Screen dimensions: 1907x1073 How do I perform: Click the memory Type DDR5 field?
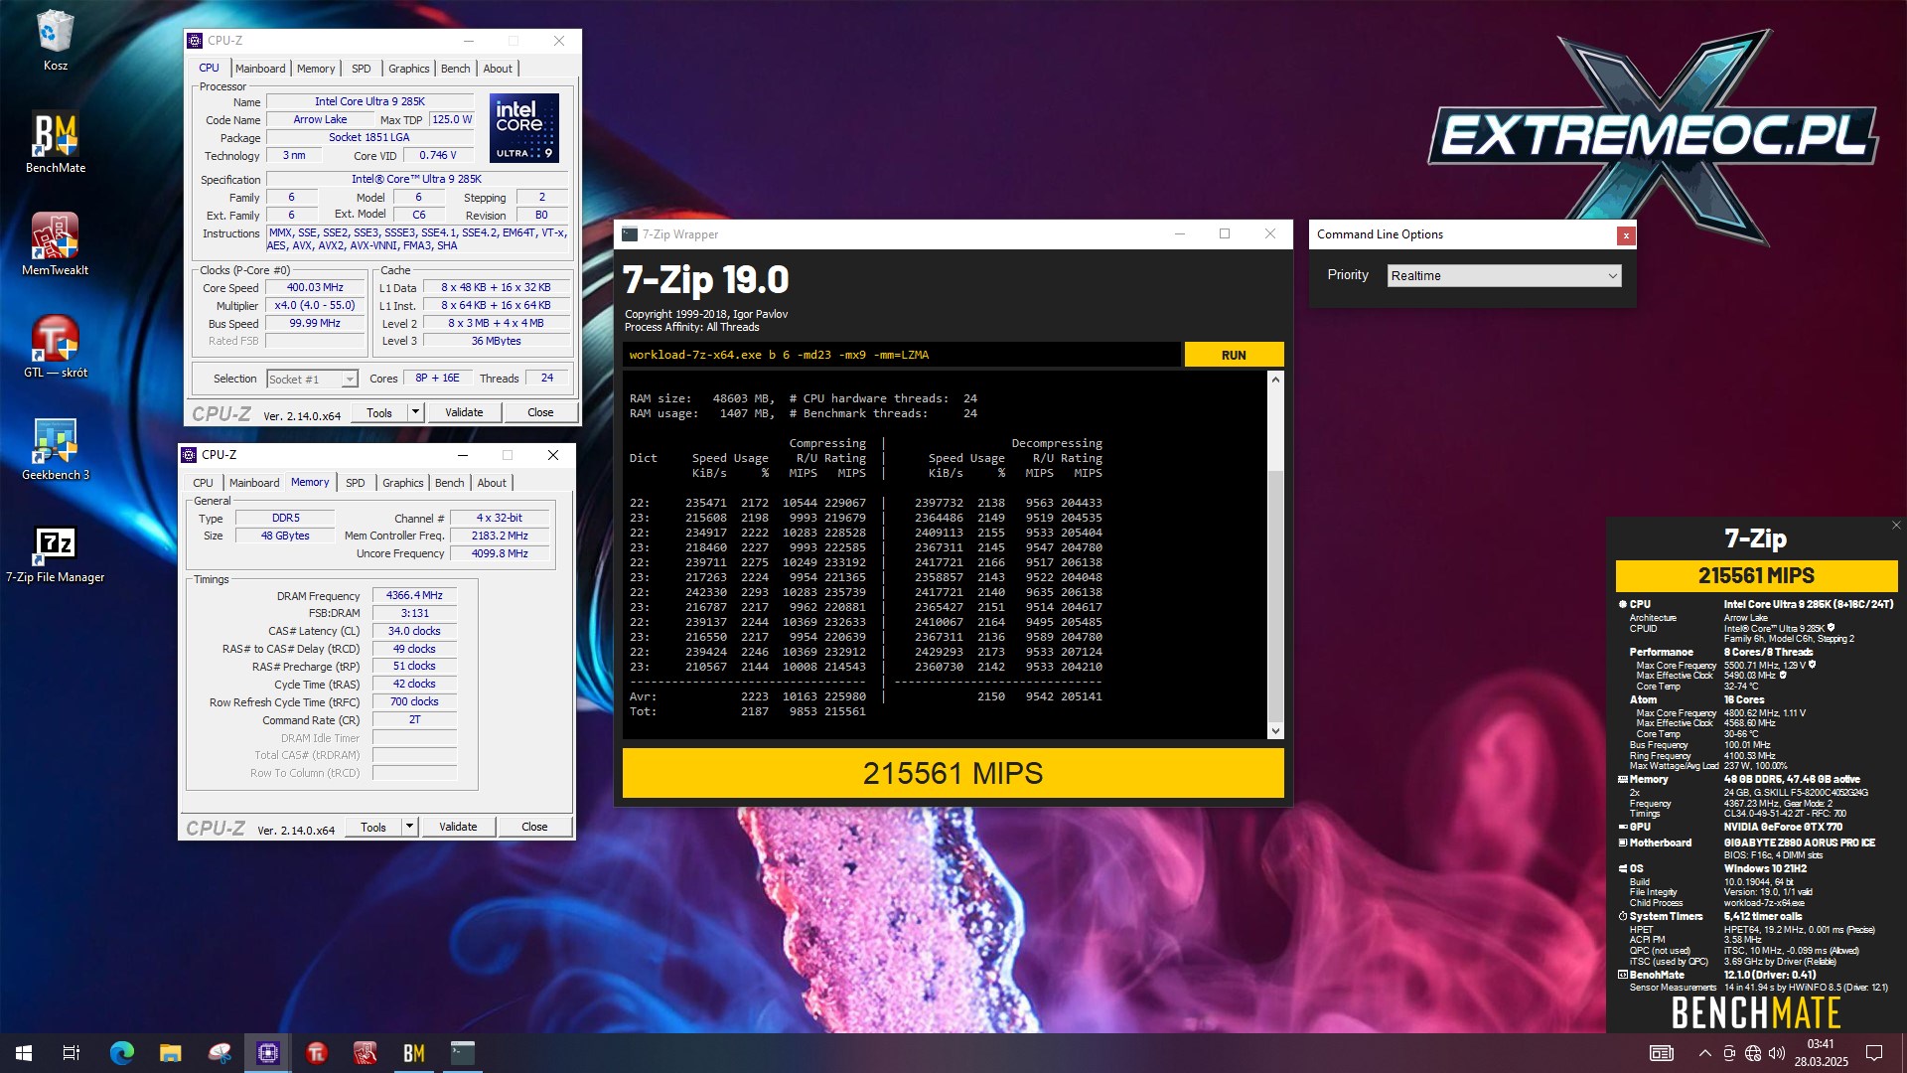coord(285,518)
